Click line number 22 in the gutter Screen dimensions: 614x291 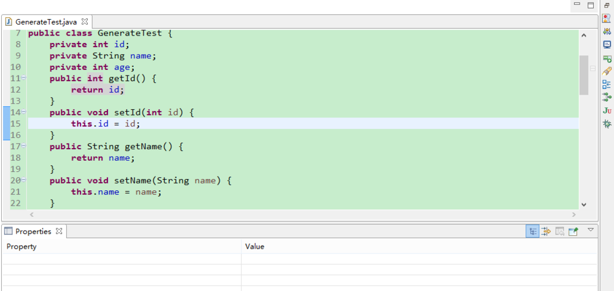[x=16, y=203]
